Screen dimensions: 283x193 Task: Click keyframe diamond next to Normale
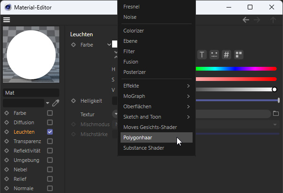pos(7,188)
